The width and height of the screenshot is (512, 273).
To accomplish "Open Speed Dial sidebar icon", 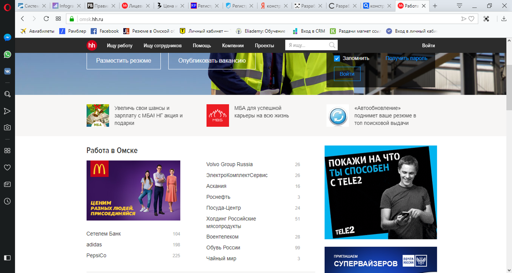I will tap(7, 151).
